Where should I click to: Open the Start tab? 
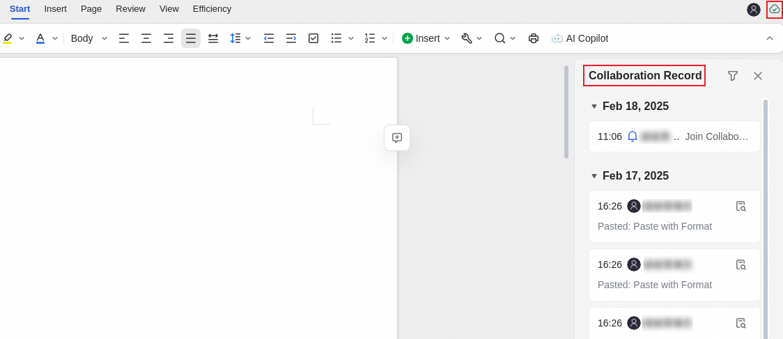(x=20, y=9)
